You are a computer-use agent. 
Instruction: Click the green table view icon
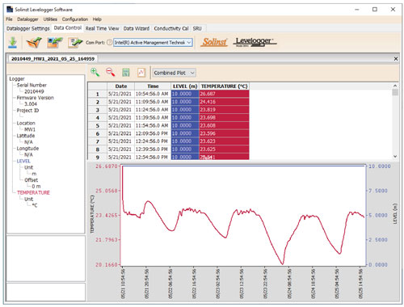pyautogui.click(x=126, y=73)
